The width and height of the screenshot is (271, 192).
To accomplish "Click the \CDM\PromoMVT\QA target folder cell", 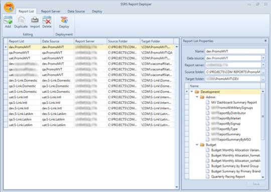I will (x=157, y=53).
